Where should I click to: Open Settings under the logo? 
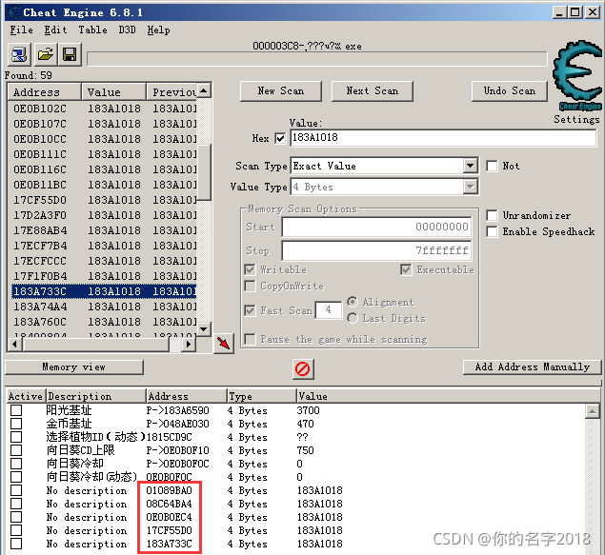tap(576, 119)
